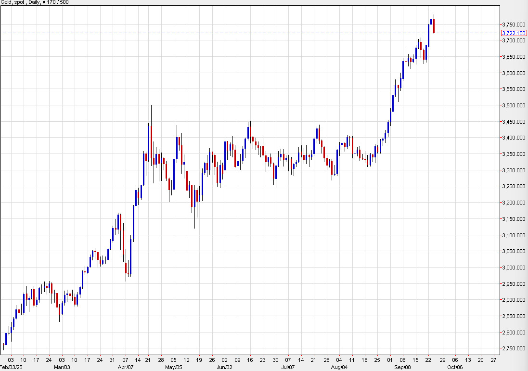
Task: Click the Apr/07 label on the time axis
Action: [x=126, y=366]
